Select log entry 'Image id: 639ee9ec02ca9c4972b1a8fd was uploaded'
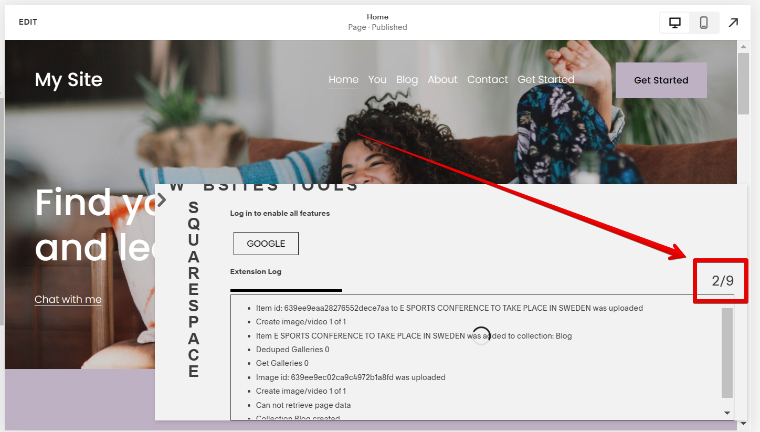The image size is (760, 432). 351,377
